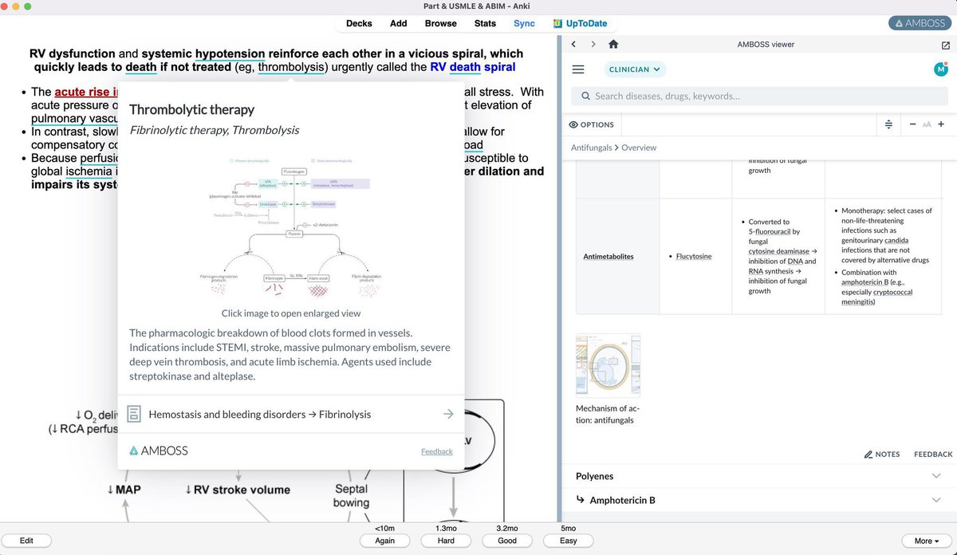Click the thrombolysis term on the card

292,67
